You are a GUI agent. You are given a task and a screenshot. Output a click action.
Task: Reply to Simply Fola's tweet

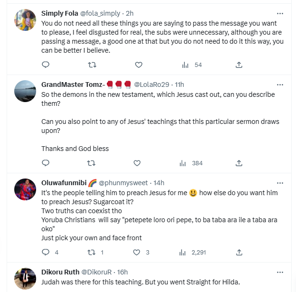(46, 65)
